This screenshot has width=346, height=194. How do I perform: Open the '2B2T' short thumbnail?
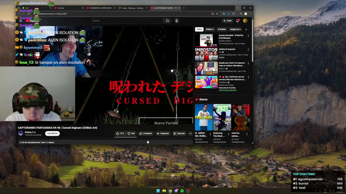pos(222,117)
